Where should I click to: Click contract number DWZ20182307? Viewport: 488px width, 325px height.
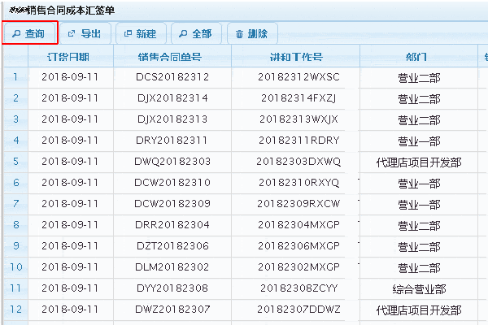coord(172,310)
